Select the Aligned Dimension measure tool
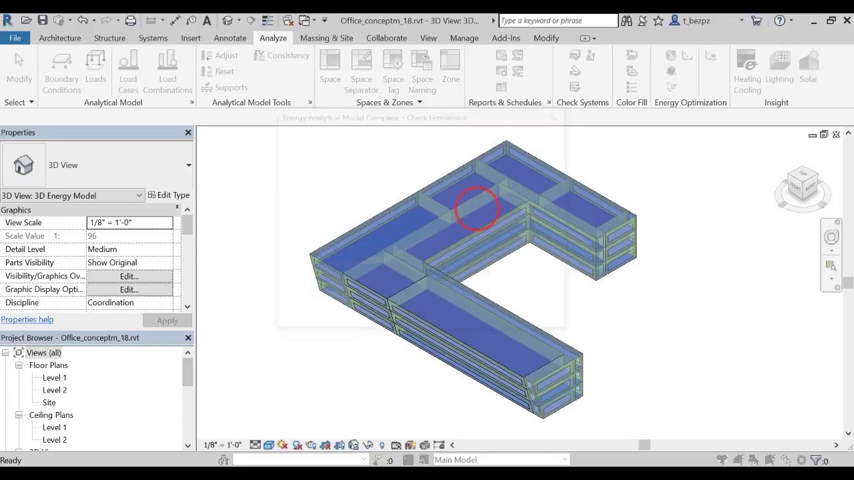The width and height of the screenshot is (854, 480). 175,21
